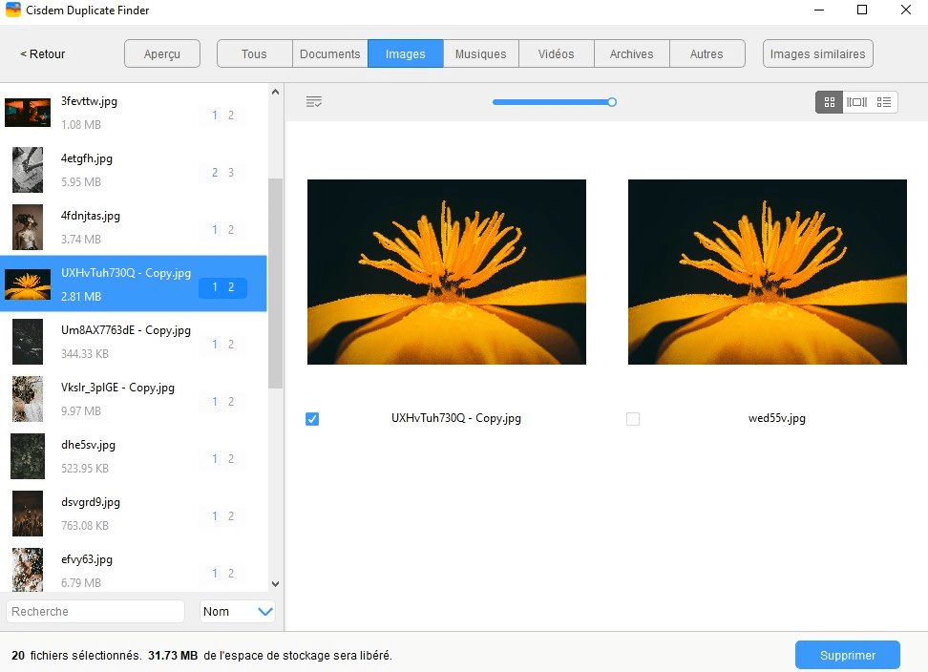This screenshot has height=672, width=928.
Task: Uncheck the UXHvTuh730Q - Copy.jpg checkbox
Action: [x=312, y=419]
